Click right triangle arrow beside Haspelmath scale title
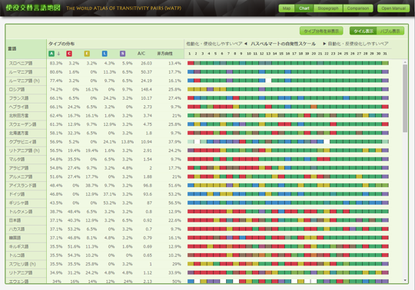 click(x=324, y=44)
